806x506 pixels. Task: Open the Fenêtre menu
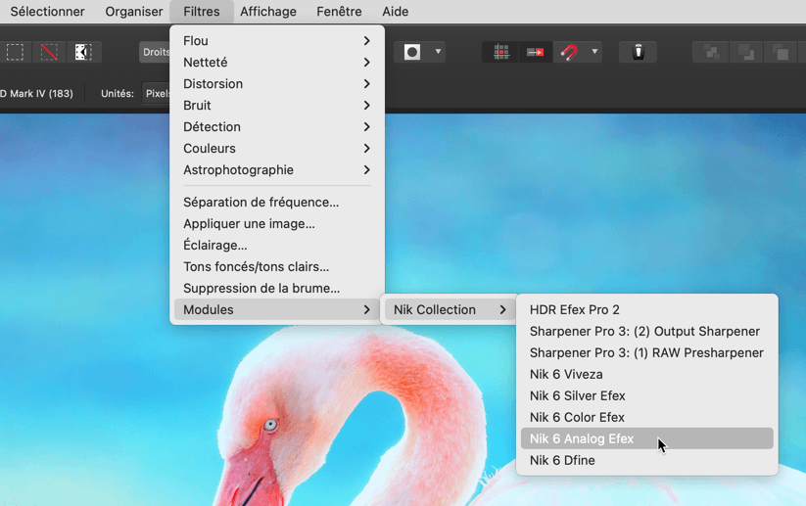(339, 12)
